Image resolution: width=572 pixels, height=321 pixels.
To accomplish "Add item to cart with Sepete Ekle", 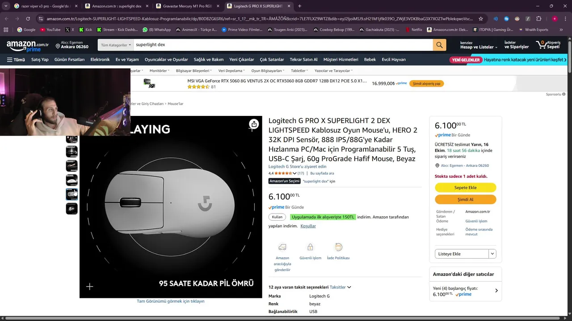I will coord(465,188).
